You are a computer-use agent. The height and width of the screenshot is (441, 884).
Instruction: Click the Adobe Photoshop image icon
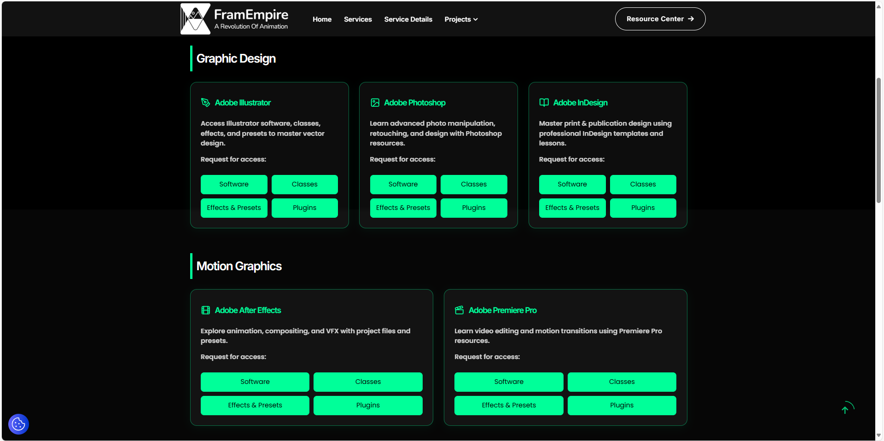point(375,103)
